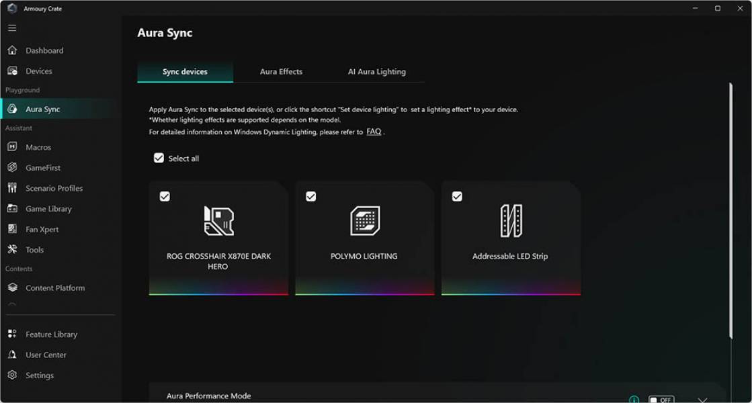
Task: Click the ROG CROSSHAIR X870E DARK HERO name
Action: click(218, 261)
